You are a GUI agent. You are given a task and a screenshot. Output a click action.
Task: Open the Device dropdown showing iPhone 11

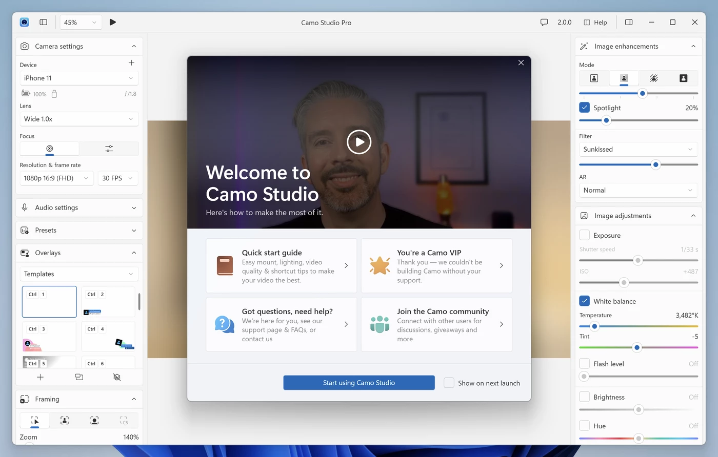click(x=79, y=78)
